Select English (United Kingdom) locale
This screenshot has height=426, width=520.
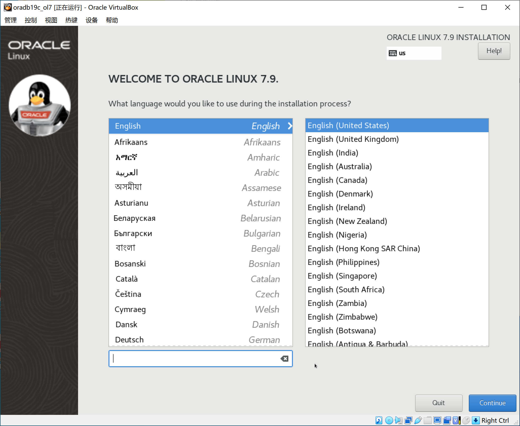[353, 139]
